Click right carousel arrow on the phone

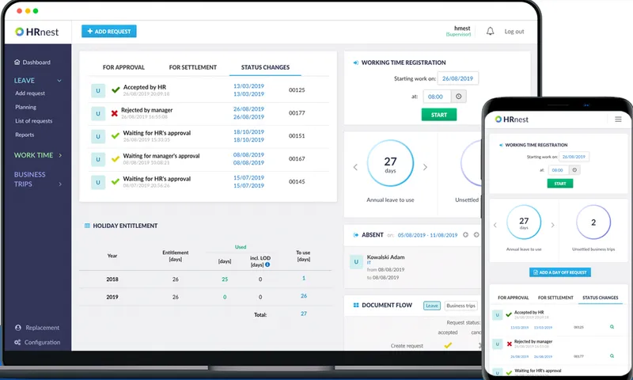coord(552,225)
